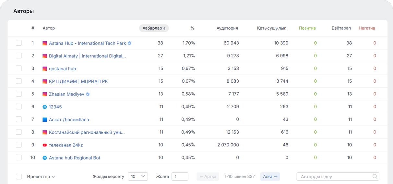Check the Аскат Дюсембаев row checkbox
The height and width of the screenshot is (184, 393).
click(x=19, y=119)
